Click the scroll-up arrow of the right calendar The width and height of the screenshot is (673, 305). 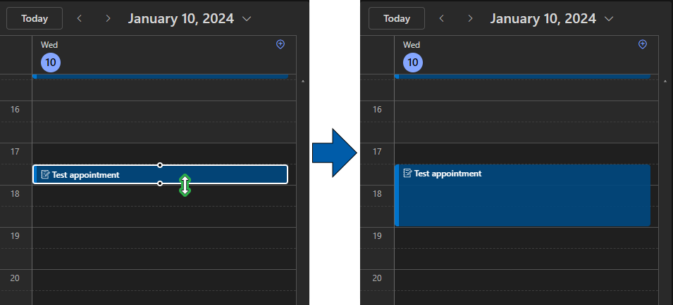point(665,82)
